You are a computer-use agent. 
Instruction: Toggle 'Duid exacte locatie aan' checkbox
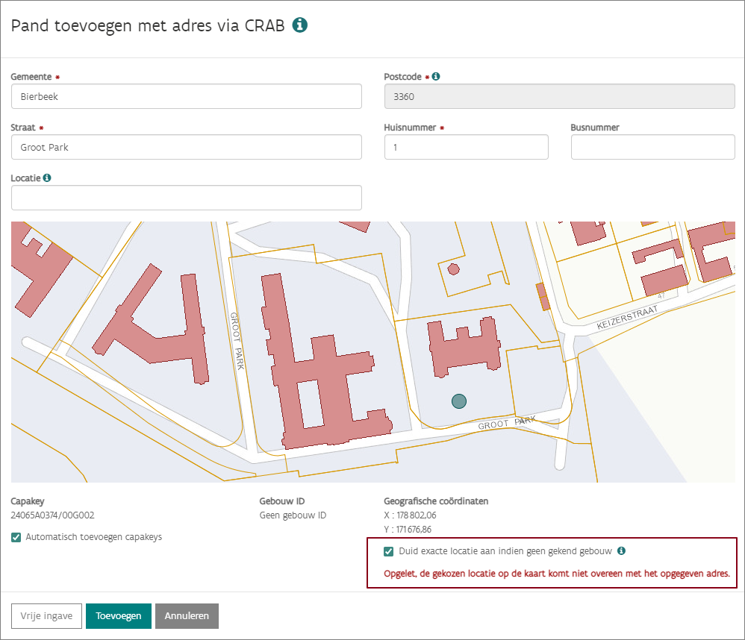[x=388, y=551]
